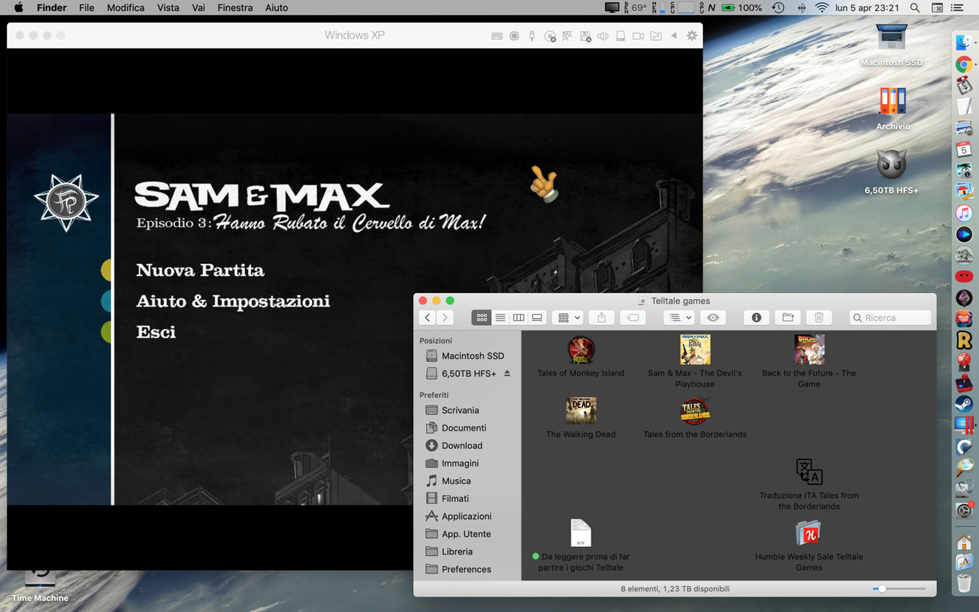Select Tales from the Borderlands icon

[x=695, y=411]
